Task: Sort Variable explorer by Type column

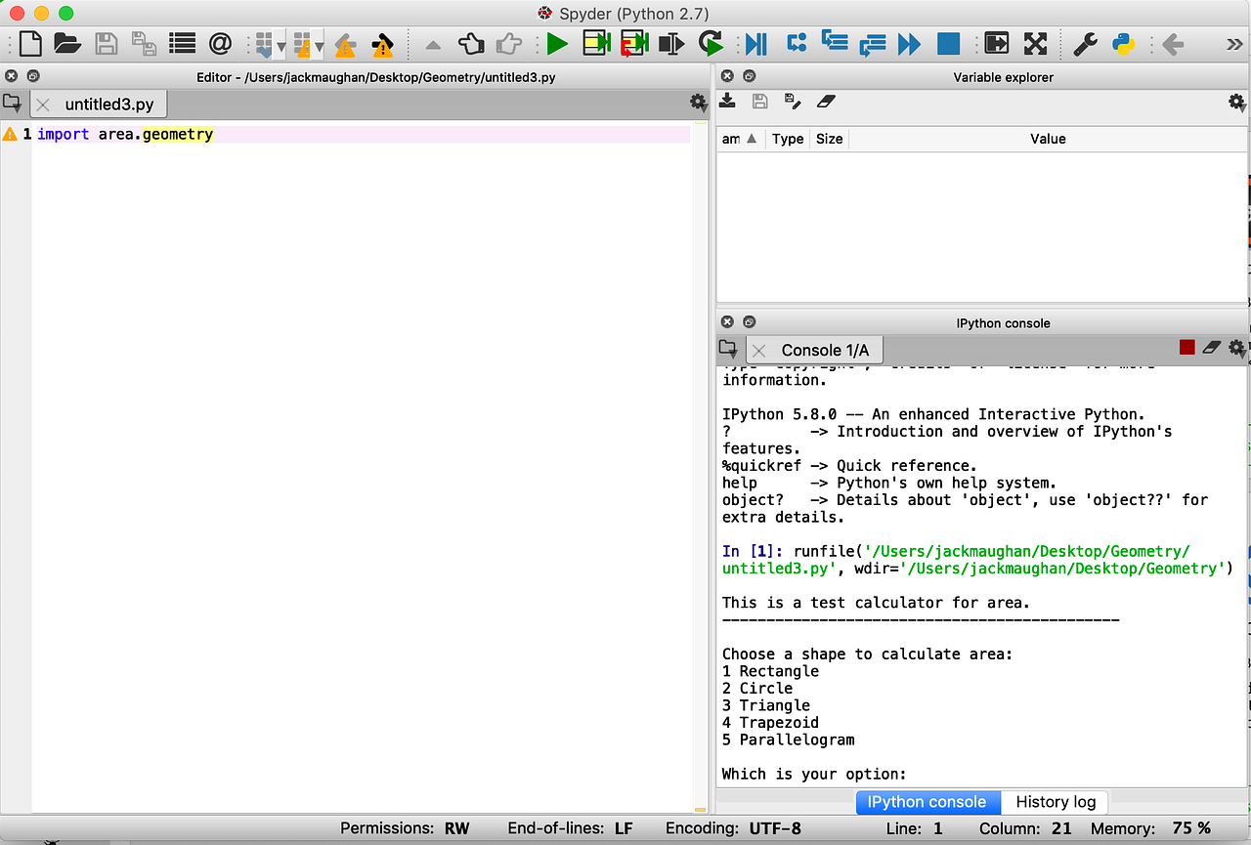Action: [x=788, y=139]
